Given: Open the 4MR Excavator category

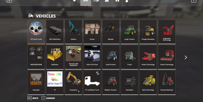Looking at the screenshot, I should click(x=36, y=83).
